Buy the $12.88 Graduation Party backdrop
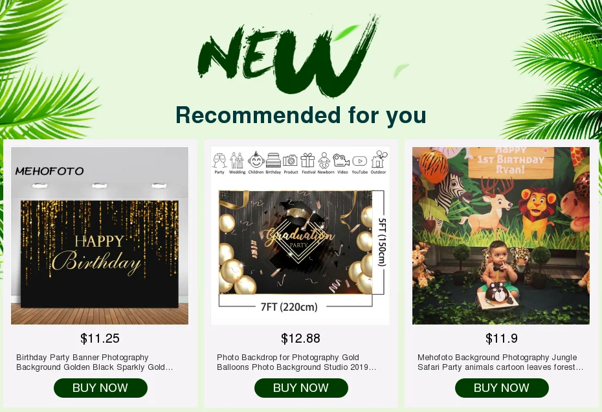This screenshot has width=602, height=412. [x=301, y=388]
